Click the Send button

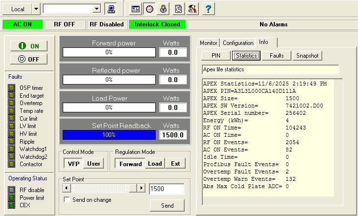point(167,206)
